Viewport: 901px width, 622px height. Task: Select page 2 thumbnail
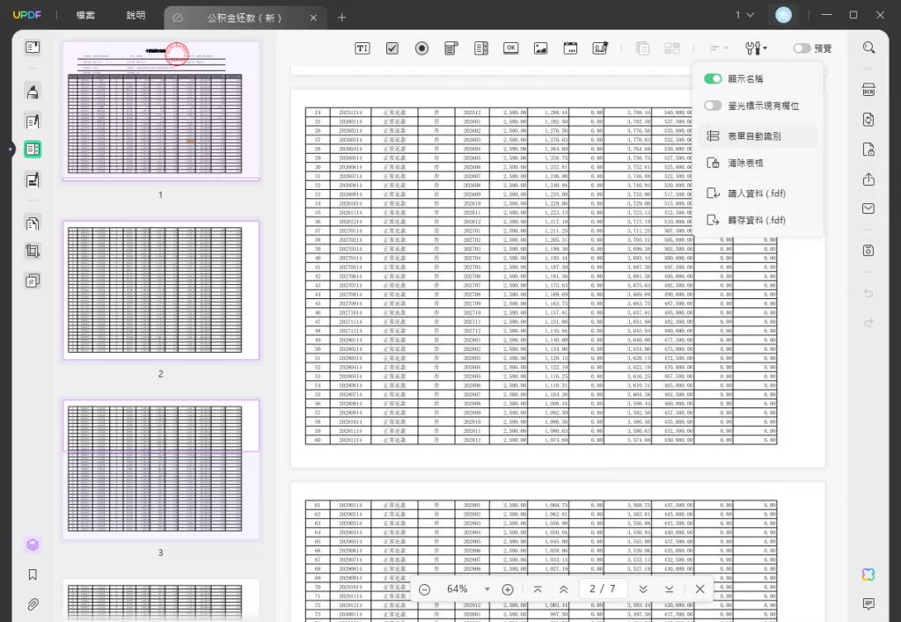[161, 290]
